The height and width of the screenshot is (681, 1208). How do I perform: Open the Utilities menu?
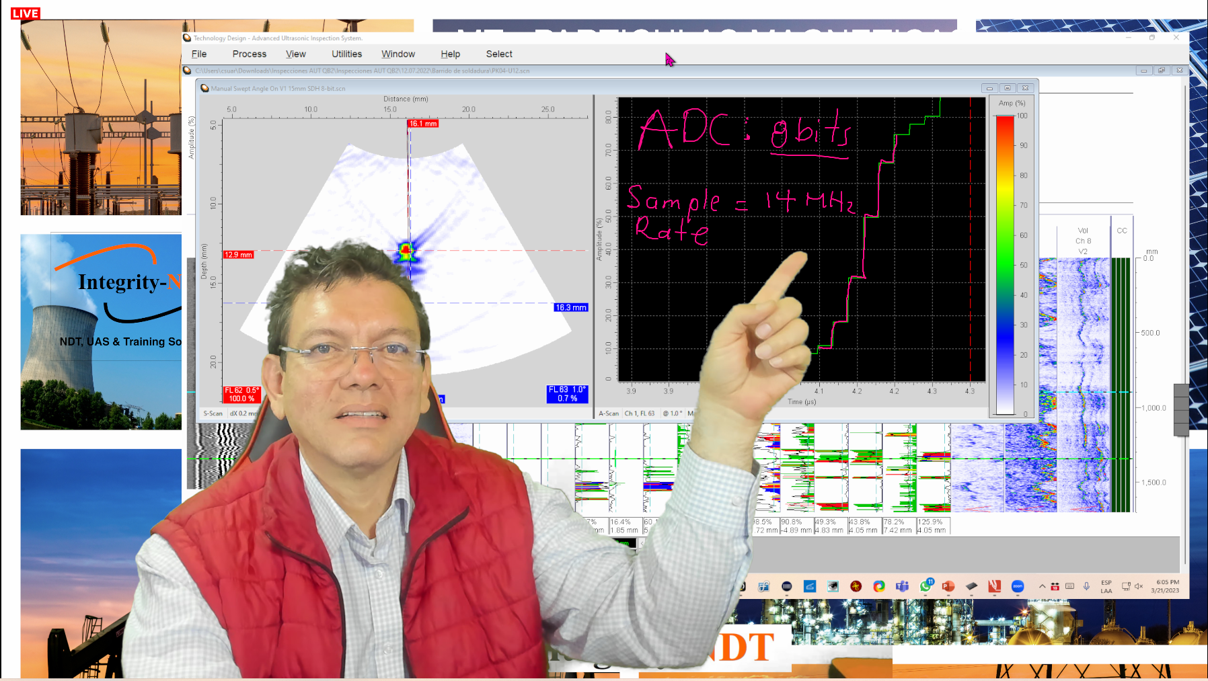pyautogui.click(x=347, y=54)
